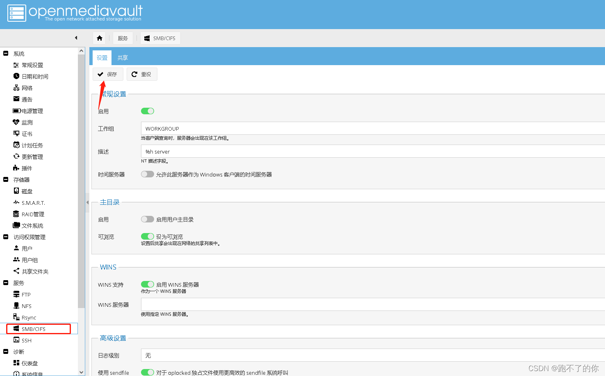Click the openmediavault logo

pos(75,13)
